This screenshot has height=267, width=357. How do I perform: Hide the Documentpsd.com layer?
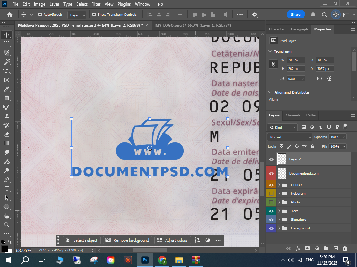271,173
